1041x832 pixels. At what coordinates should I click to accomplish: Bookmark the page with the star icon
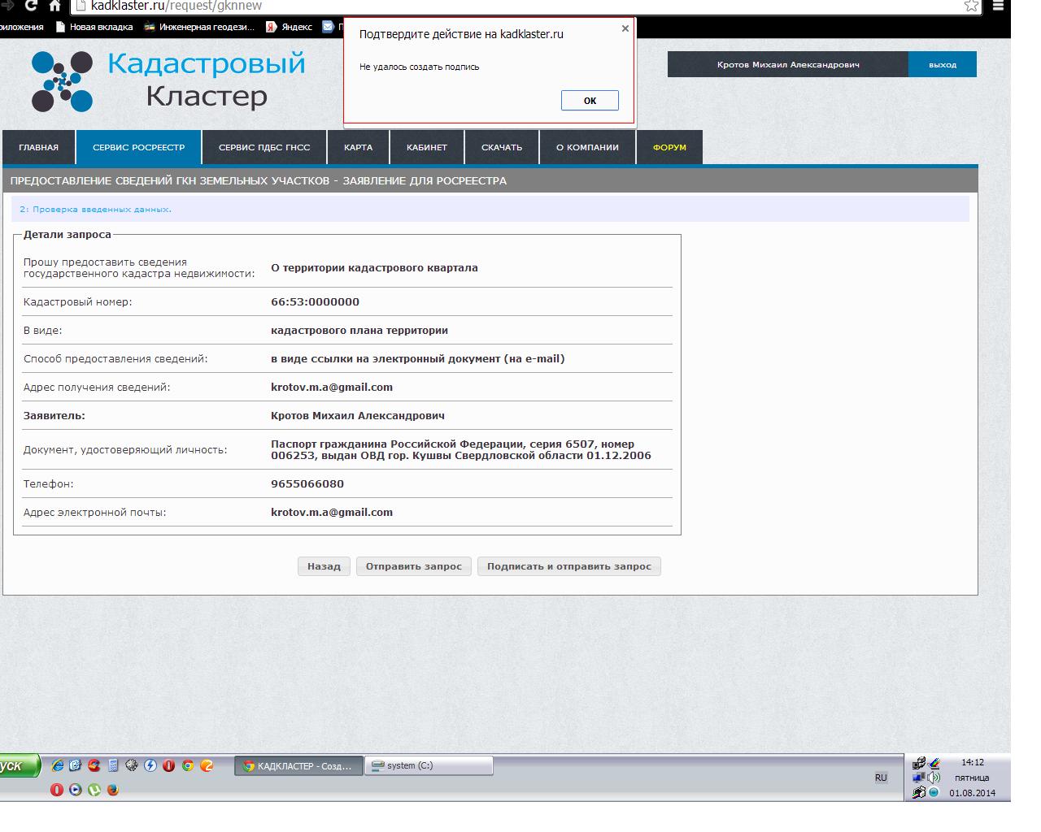971,6
